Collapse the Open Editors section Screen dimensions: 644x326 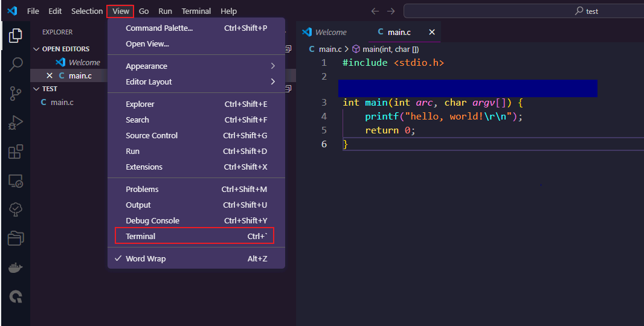[x=36, y=49]
